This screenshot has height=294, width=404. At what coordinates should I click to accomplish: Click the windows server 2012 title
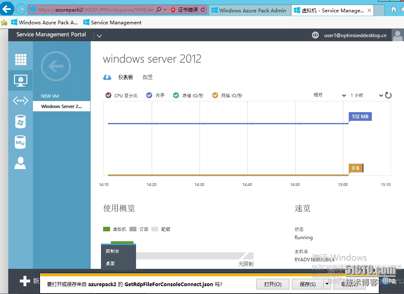click(x=152, y=59)
